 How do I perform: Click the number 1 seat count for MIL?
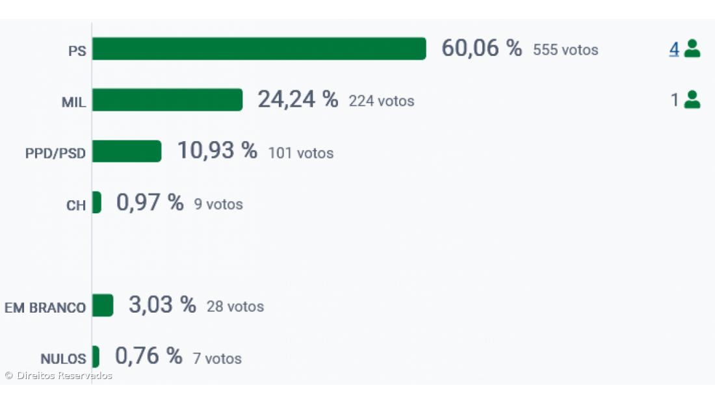coord(675,100)
